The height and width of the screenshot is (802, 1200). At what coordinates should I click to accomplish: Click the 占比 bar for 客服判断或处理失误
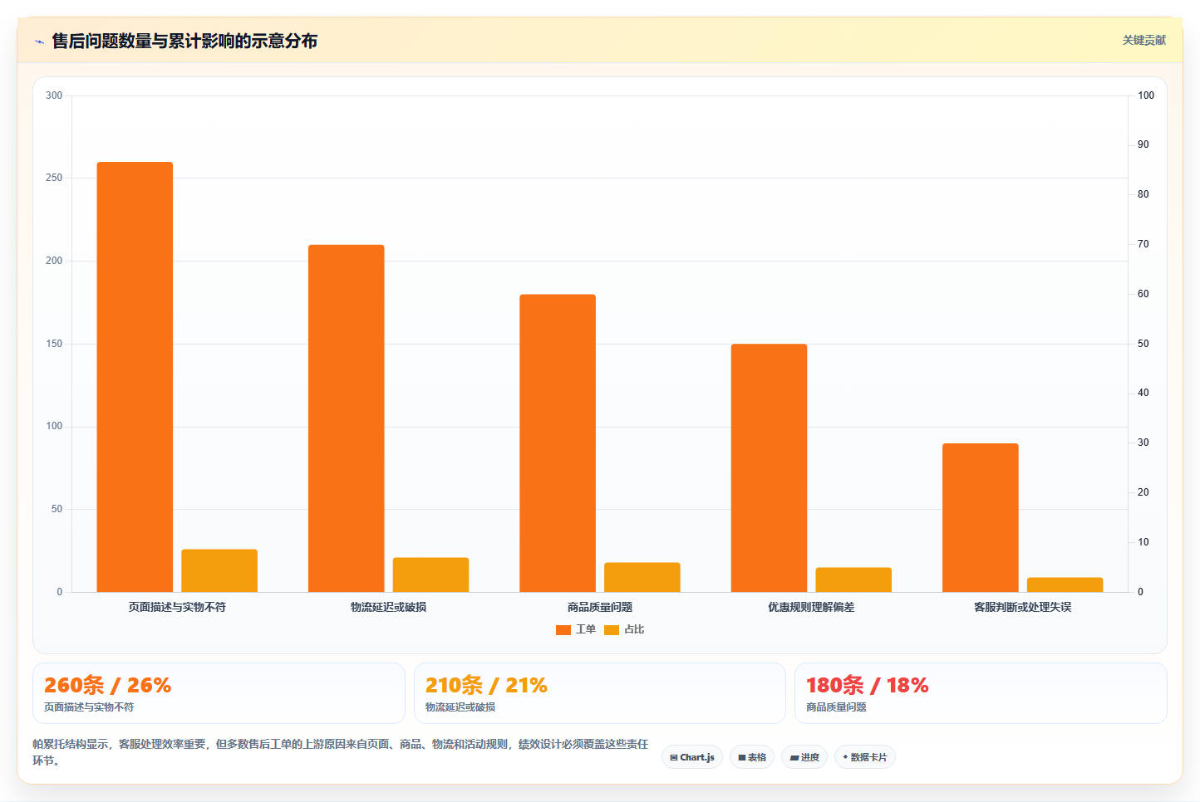pos(1065,584)
